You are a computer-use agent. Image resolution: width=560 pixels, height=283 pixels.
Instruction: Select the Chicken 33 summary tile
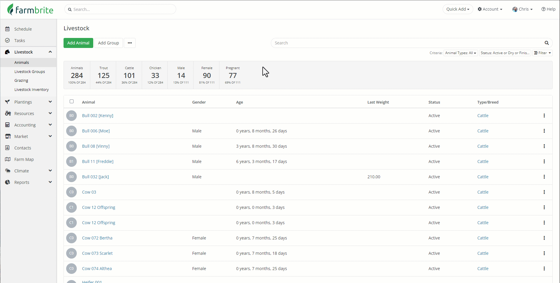(x=155, y=75)
